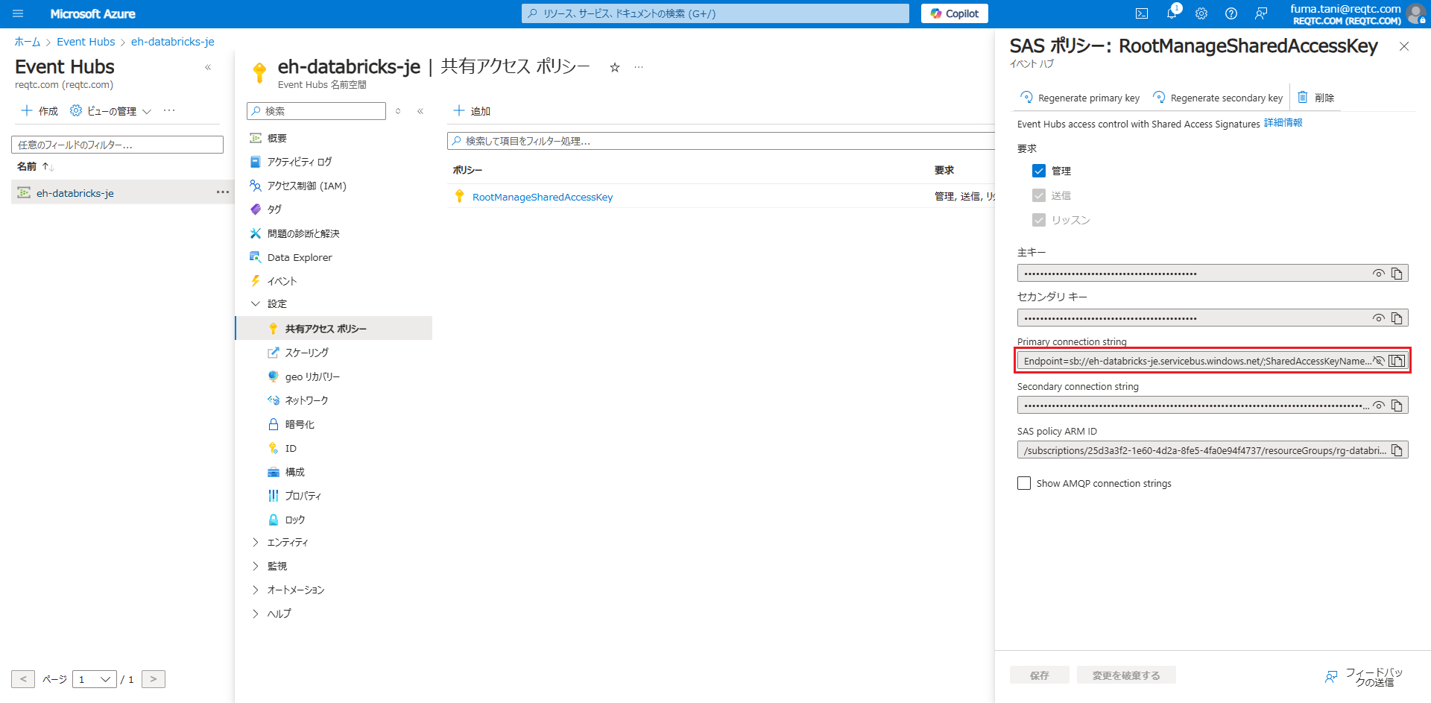Open the RootManageSharedAccessKey policy link

pyautogui.click(x=543, y=196)
